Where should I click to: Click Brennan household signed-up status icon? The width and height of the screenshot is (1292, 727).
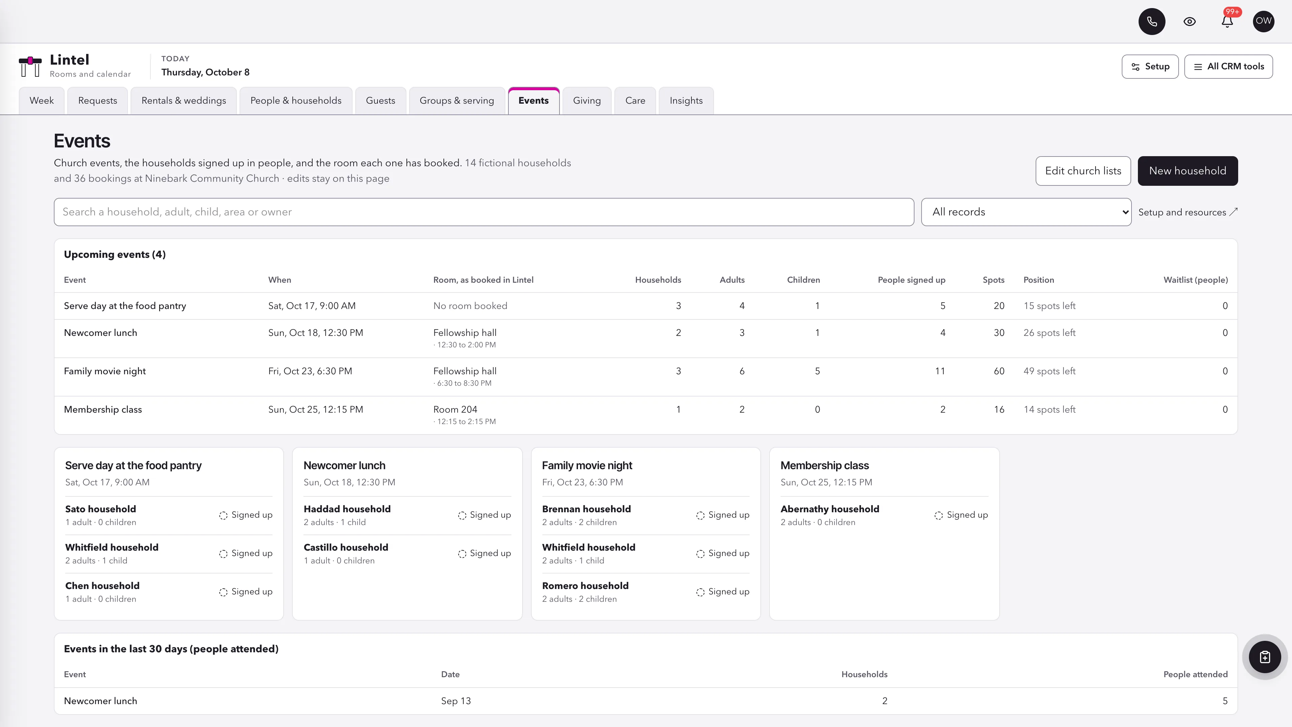(700, 515)
